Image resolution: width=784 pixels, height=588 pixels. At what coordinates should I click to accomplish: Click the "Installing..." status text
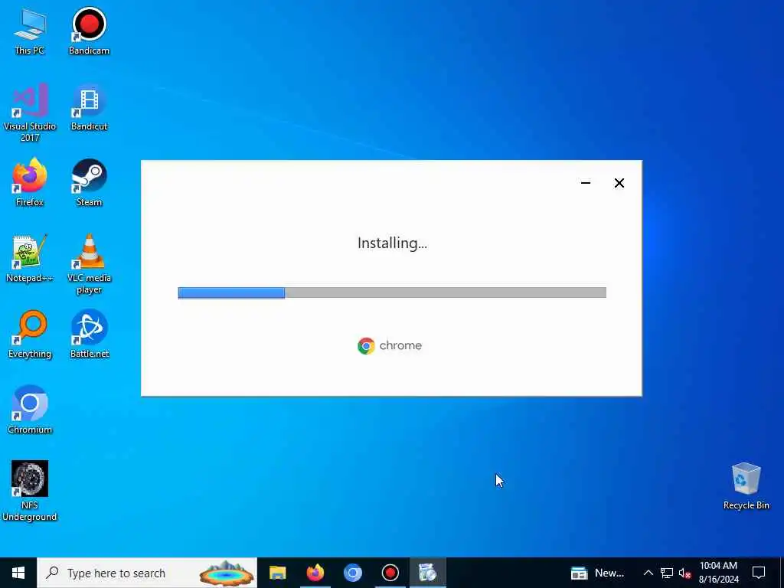[x=392, y=243]
